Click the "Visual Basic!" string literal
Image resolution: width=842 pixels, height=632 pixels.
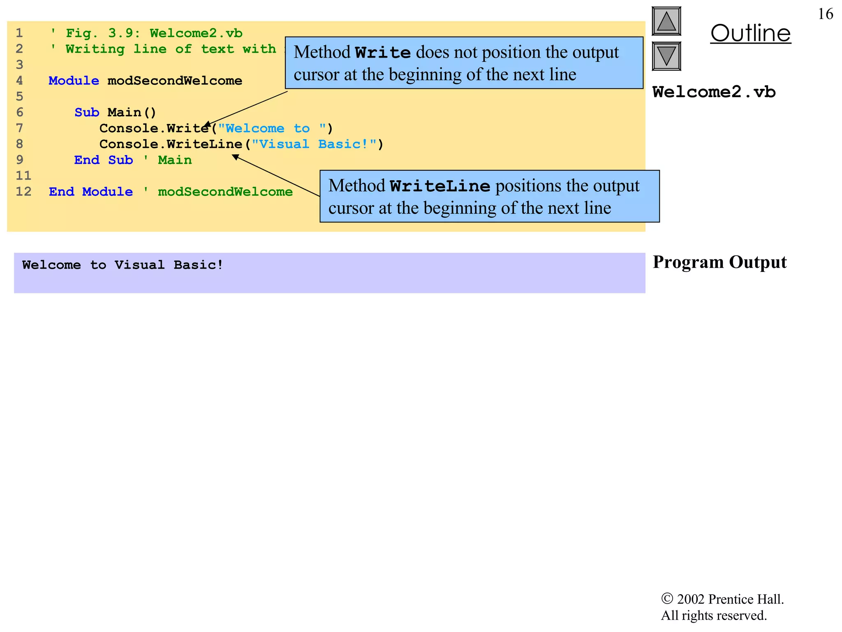314,144
